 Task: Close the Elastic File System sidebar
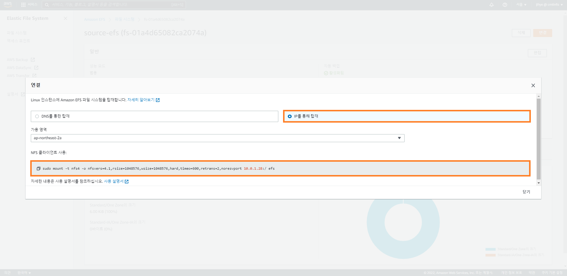(66, 18)
